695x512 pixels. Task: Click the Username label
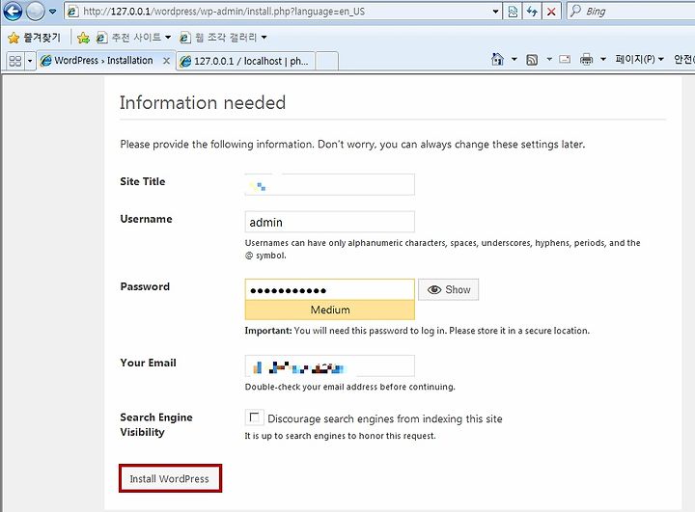click(x=146, y=219)
